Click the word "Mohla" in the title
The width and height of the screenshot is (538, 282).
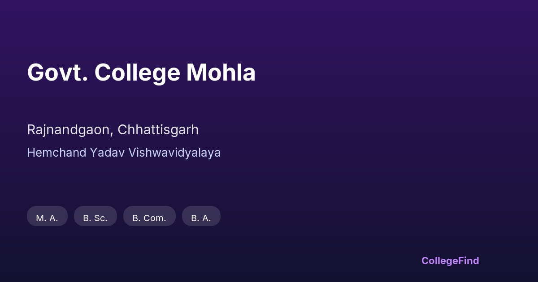coord(221,73)
